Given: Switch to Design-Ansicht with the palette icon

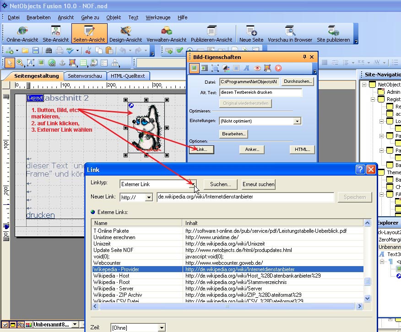Looking at the screenshot, I should pos(125,34).
